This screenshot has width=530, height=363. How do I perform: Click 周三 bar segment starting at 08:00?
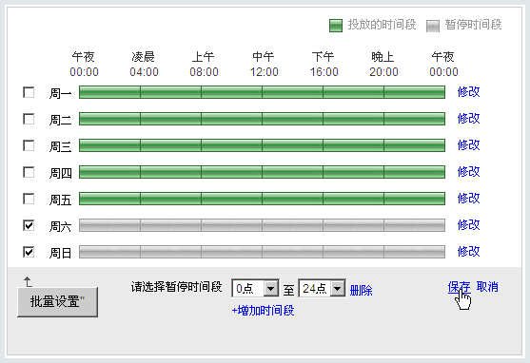pyautogui.click(x=231, y=145)
